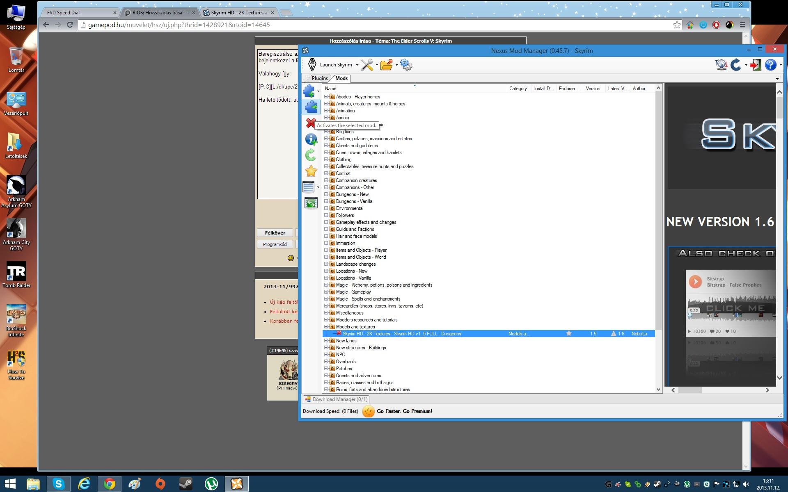Open the settings gears icon

point(406,65)
